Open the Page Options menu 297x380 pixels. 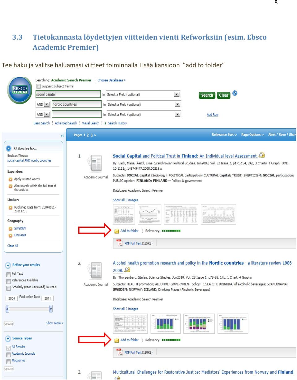[x=252, y=135]
